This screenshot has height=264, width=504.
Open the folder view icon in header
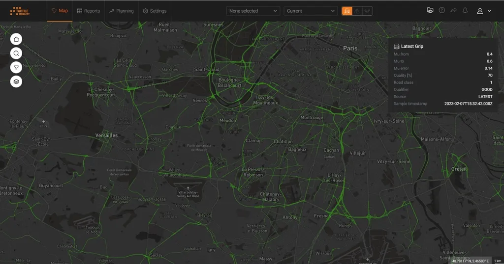pos(430,10)
